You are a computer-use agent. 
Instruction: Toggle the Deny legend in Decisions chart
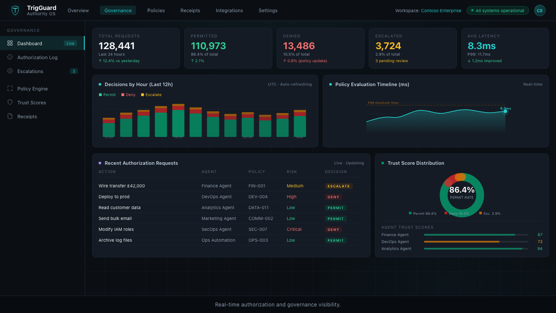point(129,95)
